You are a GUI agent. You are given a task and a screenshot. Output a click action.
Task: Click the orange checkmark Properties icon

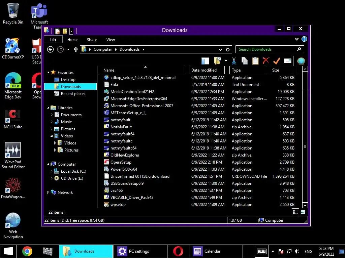[x=277, y=61]
